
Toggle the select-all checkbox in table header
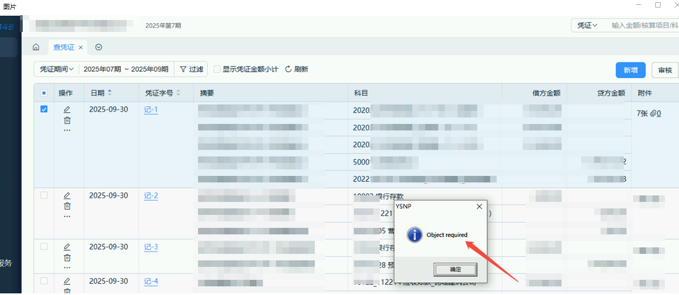(44, 93)
